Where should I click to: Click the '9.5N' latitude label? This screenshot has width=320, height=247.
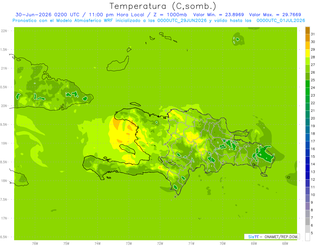(x=4, y=125)
